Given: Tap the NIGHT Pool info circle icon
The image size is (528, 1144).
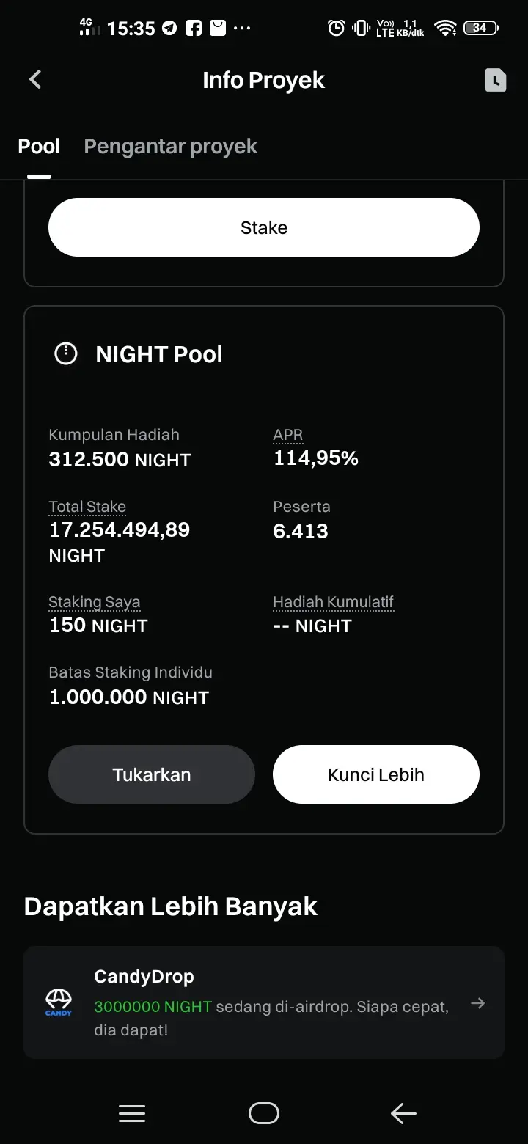Looking at the screenshot, I should coord(66,354).
